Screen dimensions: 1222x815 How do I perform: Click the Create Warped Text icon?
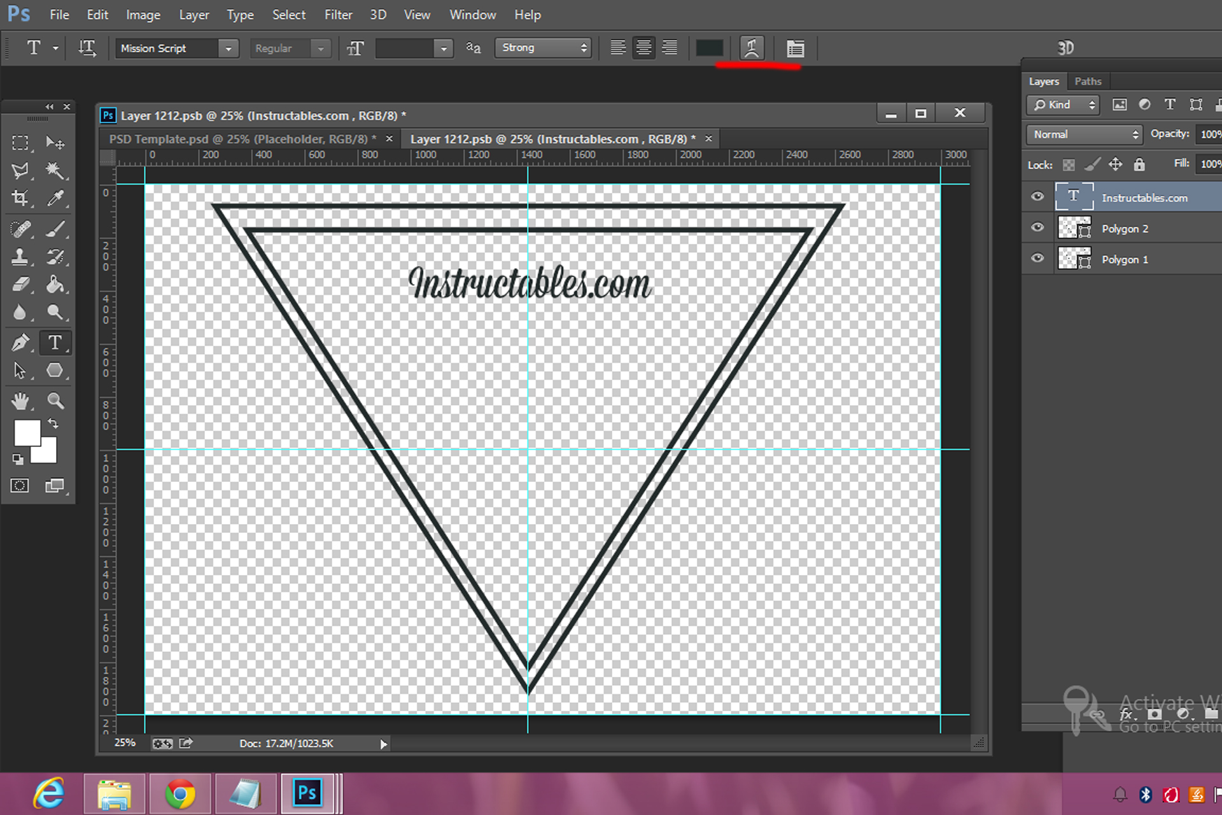(752, 48)
